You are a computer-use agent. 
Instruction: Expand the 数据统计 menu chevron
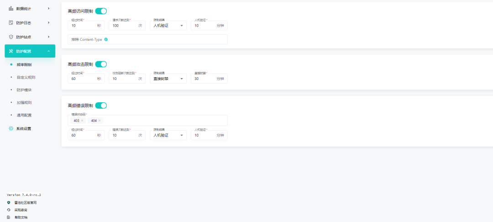[x=49, y=9]
